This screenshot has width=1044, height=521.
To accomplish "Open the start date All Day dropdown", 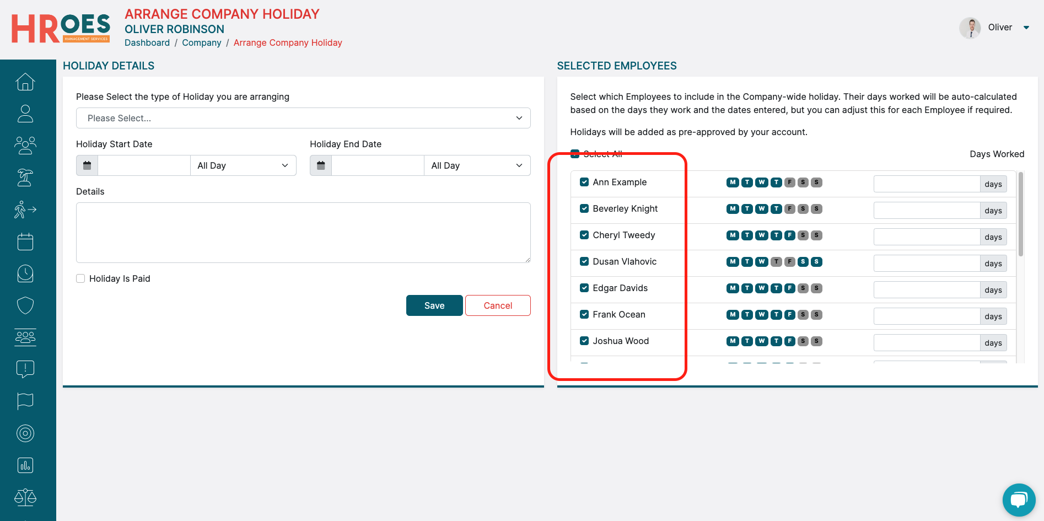I will 243,165.
